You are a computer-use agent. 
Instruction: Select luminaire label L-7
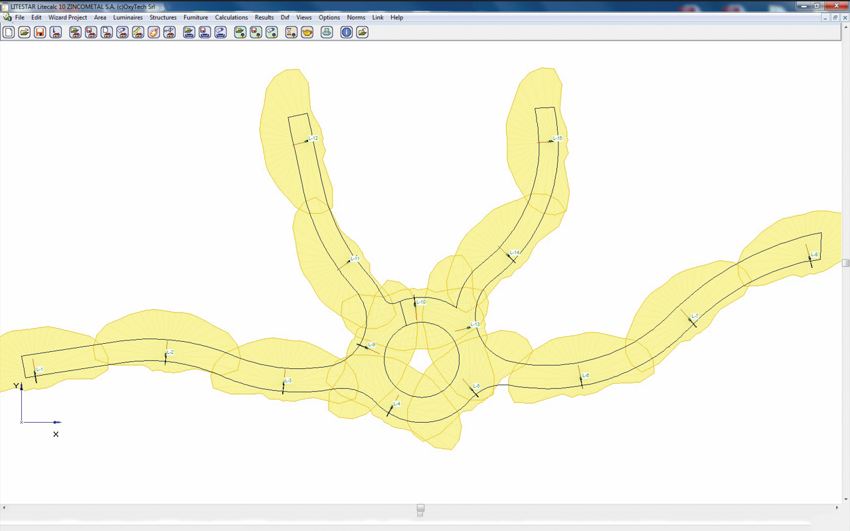coord(695,317)
